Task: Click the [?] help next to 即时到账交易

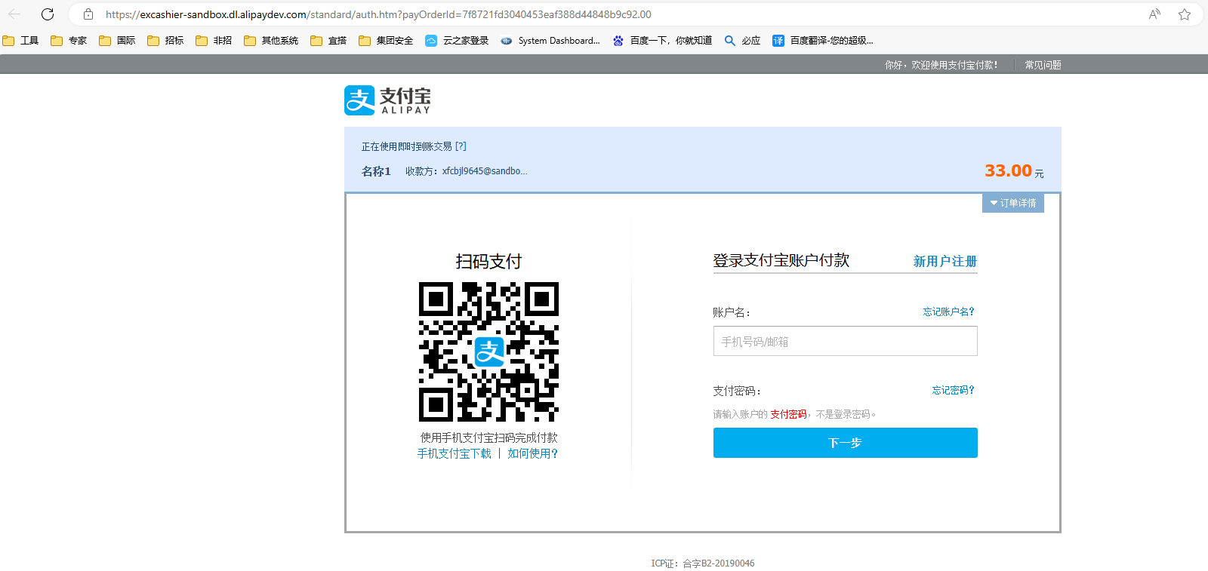Action: click(461, 146)
